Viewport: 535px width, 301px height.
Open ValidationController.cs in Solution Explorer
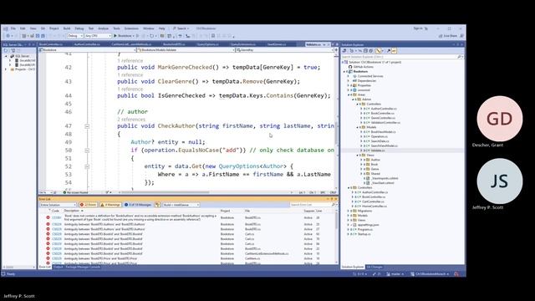(x=385, y=122)
